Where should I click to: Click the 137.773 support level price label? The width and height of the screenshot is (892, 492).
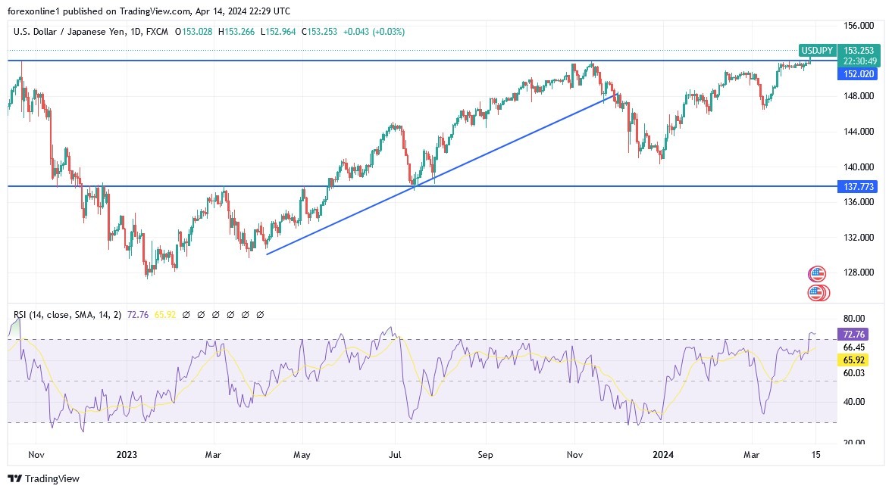[x=856, y=185]
